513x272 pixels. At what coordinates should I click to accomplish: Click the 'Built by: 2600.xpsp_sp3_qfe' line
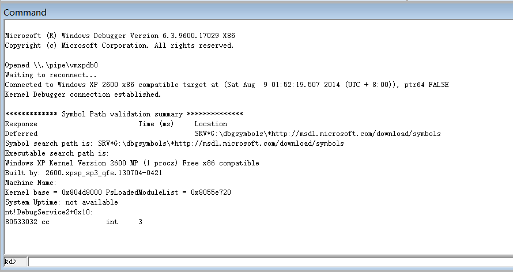[x=83, y=173]
